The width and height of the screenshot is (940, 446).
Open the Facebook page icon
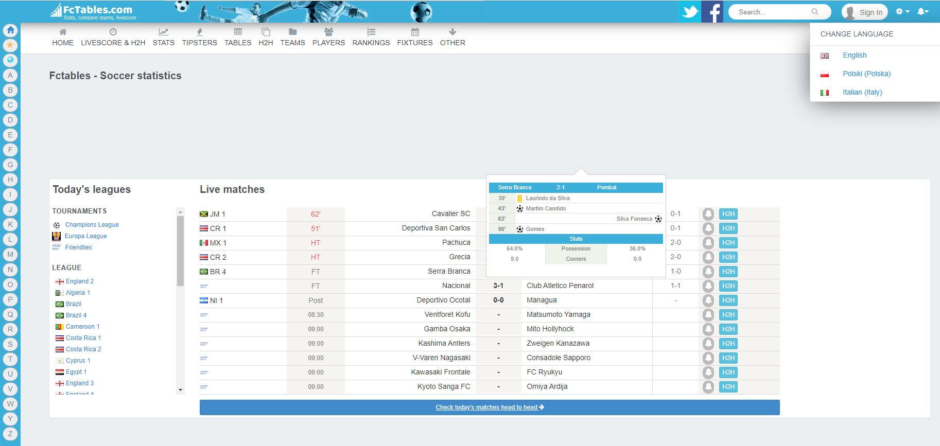pos(712,12)
